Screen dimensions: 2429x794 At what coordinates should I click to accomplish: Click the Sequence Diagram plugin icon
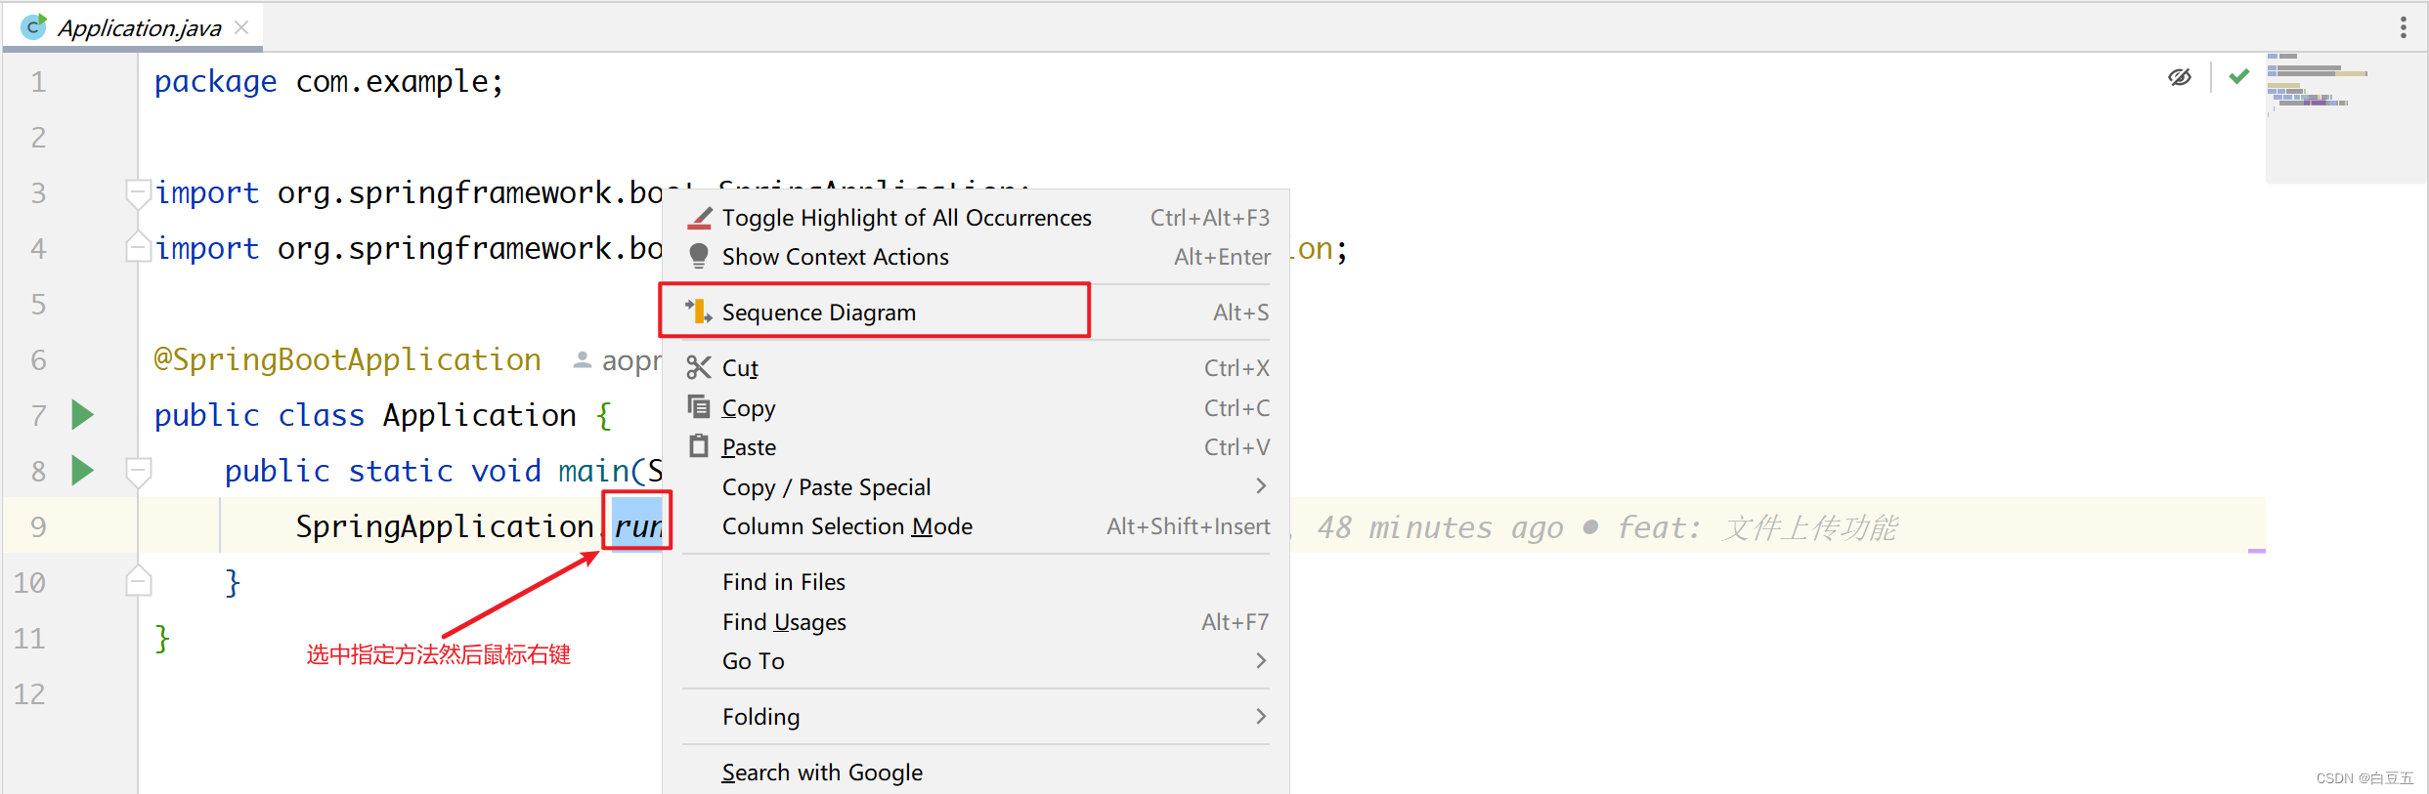coord(698,312)
